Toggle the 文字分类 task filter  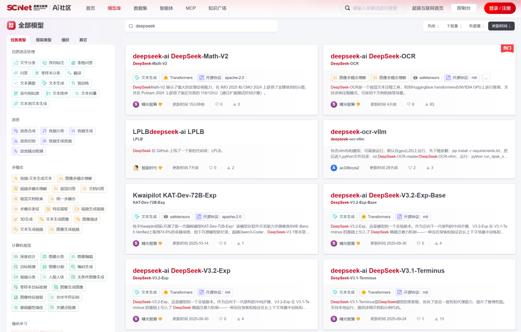pyautogui.click(x=25, y=63)
